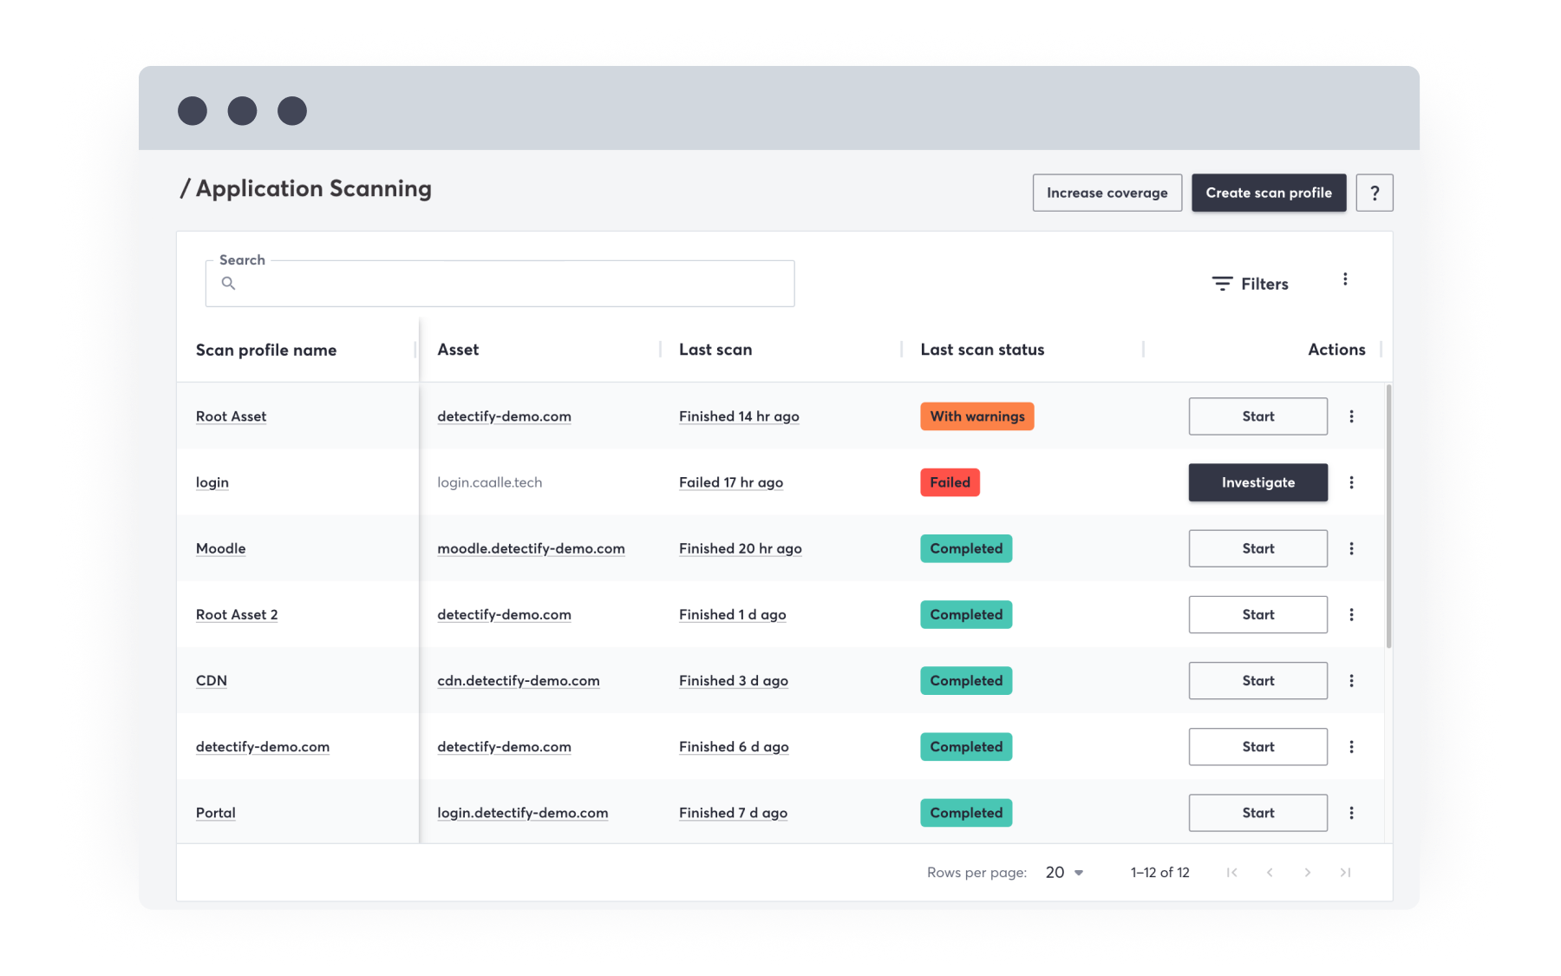Click the Increase coverage button
Image resolution: width=1561 pixels, height=976 pixels.
(1107, 193)
